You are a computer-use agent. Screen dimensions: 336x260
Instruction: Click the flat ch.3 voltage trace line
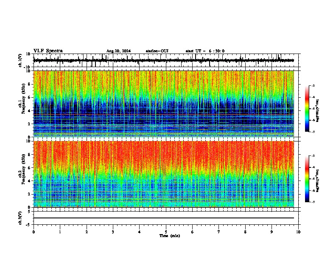tap(164, 218)
